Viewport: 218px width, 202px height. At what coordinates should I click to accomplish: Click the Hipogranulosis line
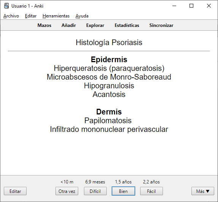coord(109,86)
